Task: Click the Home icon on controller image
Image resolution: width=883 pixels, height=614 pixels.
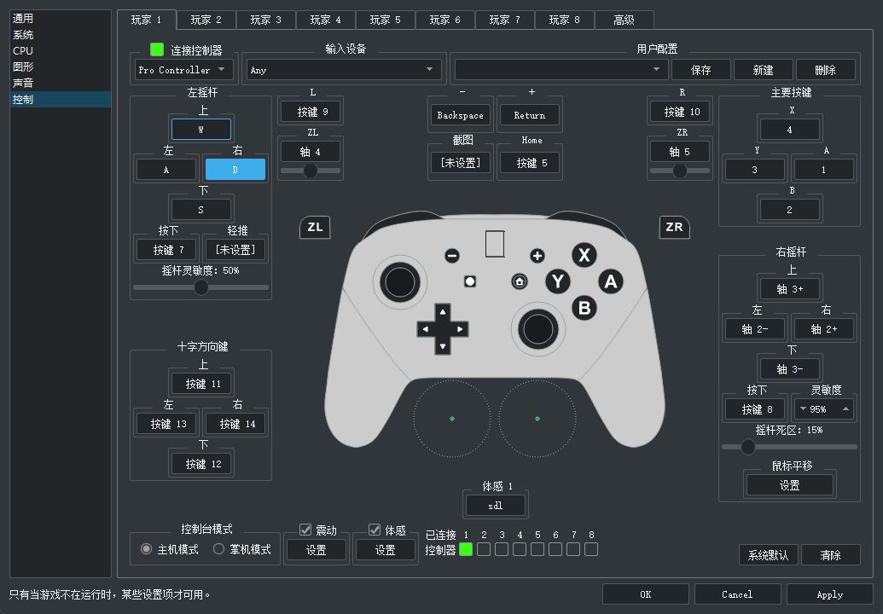Action: point(519,281)
